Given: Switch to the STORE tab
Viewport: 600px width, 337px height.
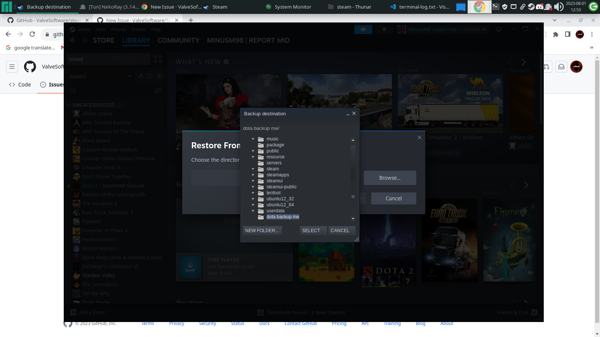Looking at the screenshot, I should coord(103,40).
